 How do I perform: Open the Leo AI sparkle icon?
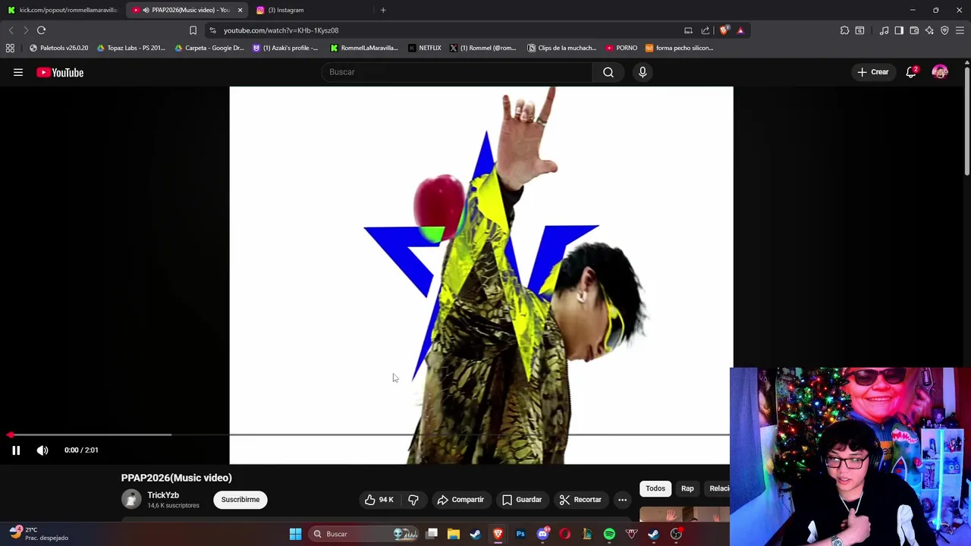point(929,30)
